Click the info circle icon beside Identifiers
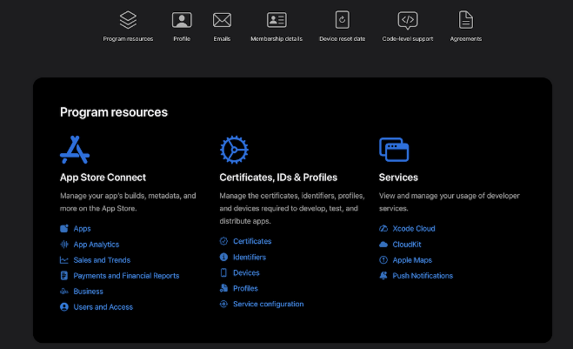Screen dimensions: 573x349 (x=223, y=257)
